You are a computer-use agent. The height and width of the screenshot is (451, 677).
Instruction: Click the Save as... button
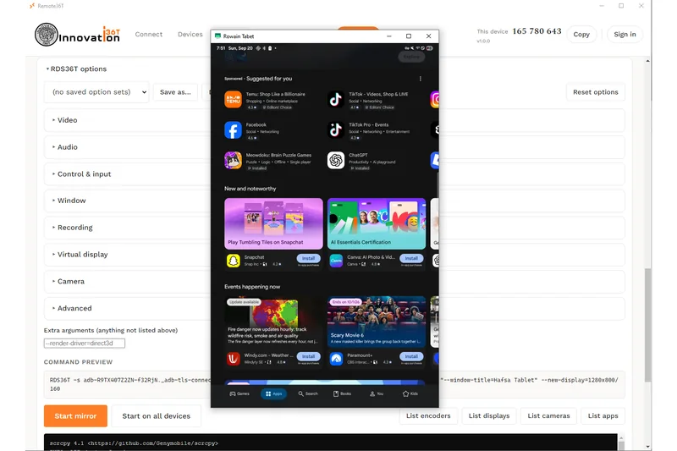pos(175,92)
